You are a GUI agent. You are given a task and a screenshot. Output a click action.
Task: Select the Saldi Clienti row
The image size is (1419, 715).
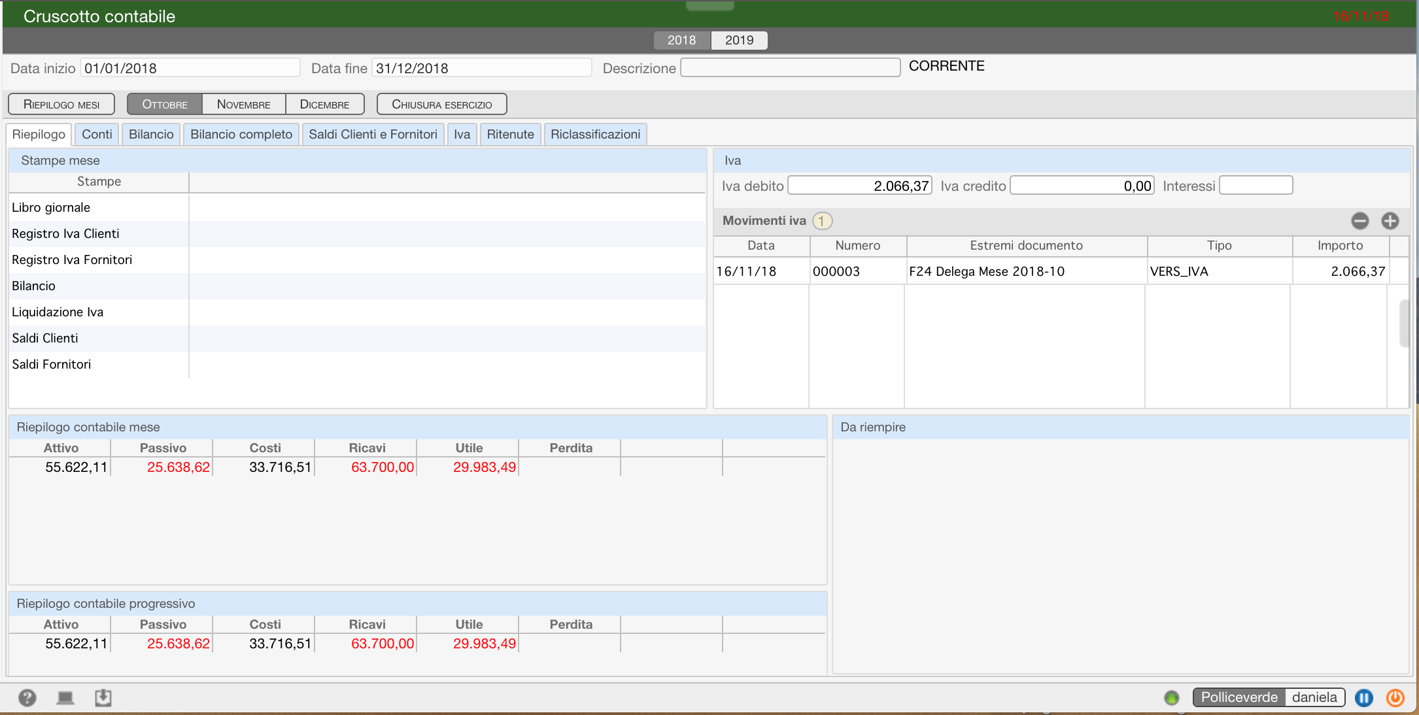coord(357,339)
